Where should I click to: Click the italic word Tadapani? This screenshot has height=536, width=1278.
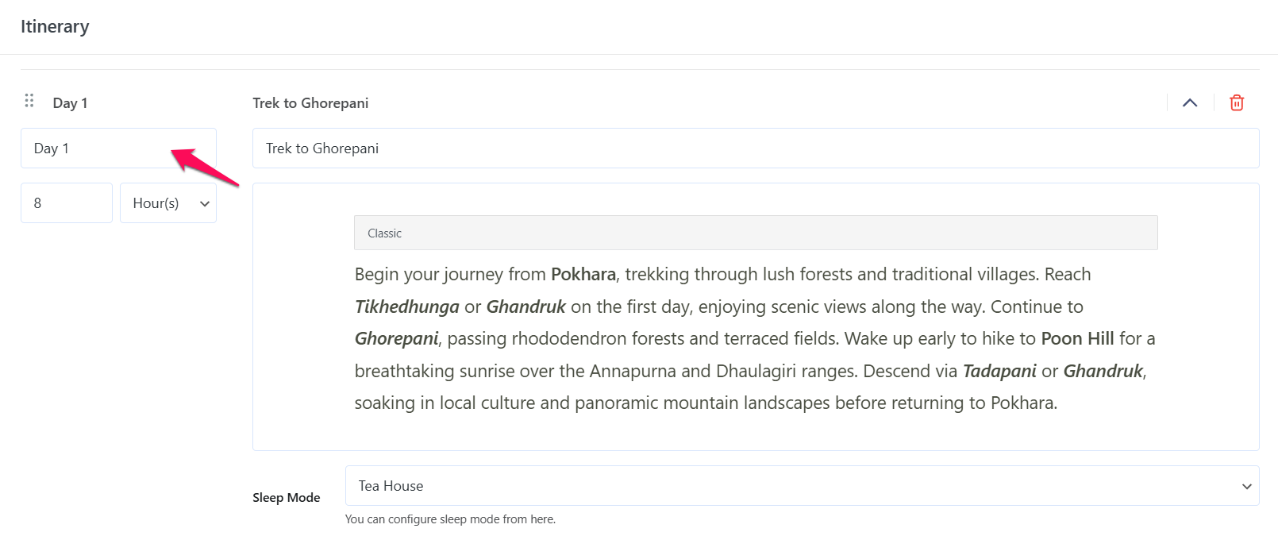tap(999, 372)
